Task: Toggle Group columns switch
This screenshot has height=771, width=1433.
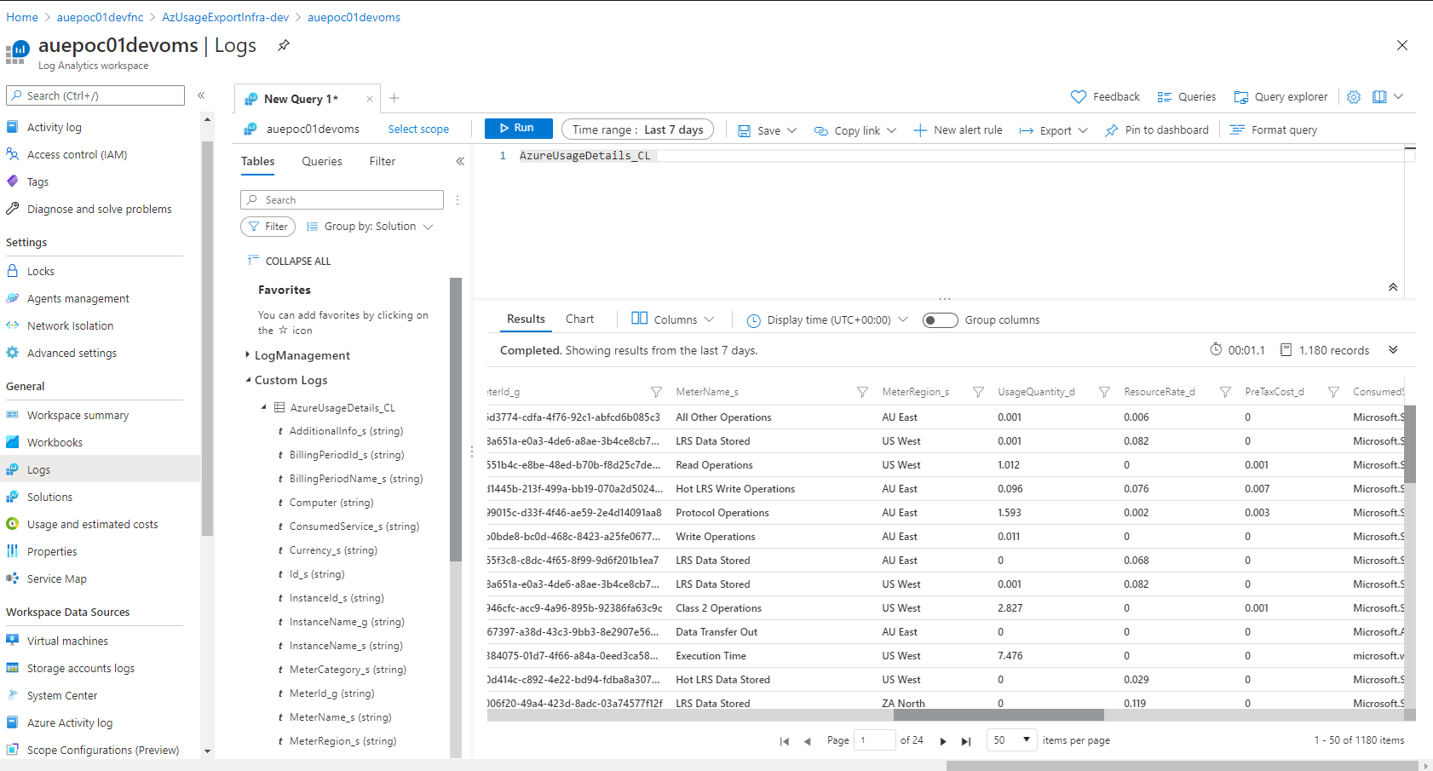Action: coord(940,319)
